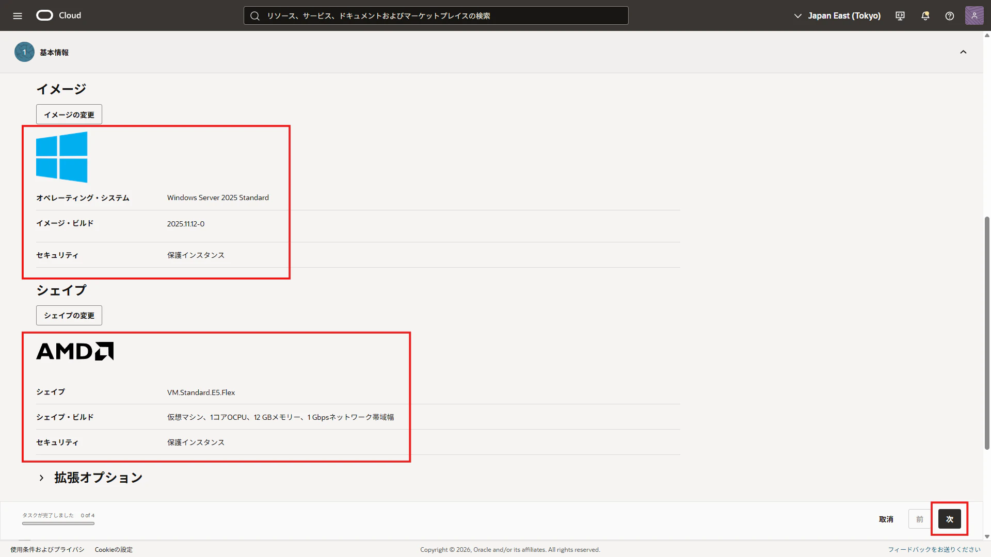Click the AMD logo

pos(75,351)
